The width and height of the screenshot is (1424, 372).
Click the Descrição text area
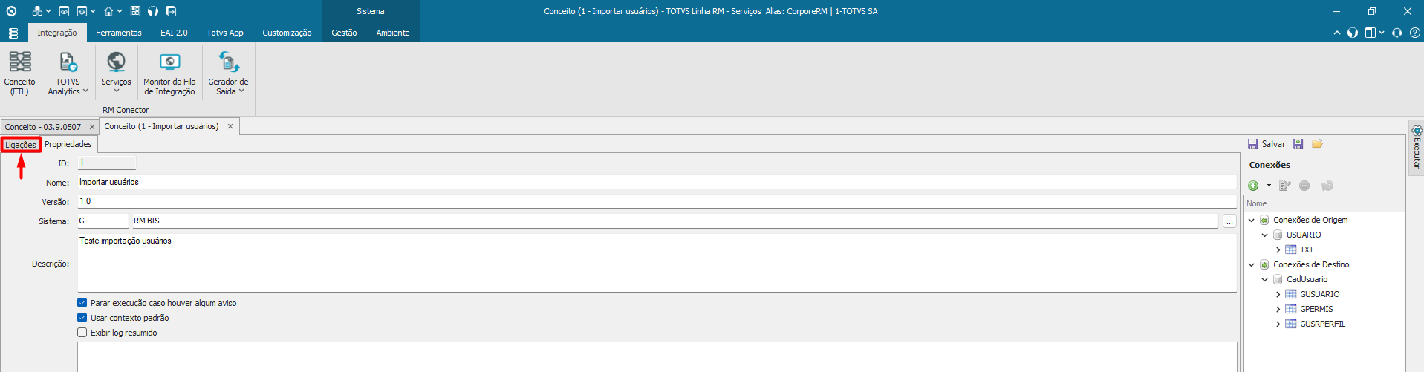point(657,263)
